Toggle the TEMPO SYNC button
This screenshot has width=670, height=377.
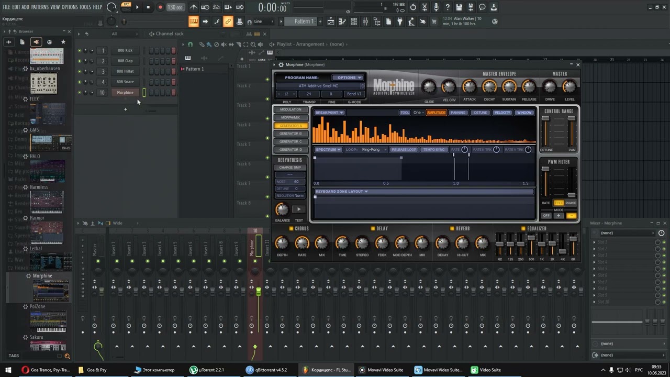[434, 150]
